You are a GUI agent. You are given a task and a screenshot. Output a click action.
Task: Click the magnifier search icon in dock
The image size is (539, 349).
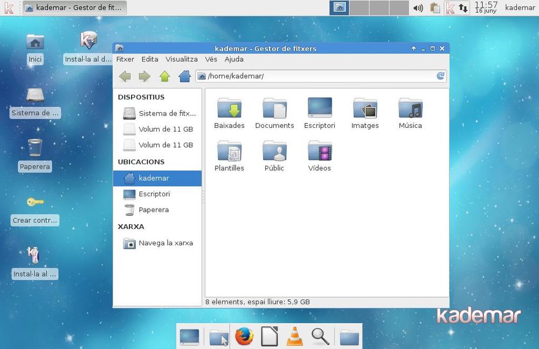320,337
